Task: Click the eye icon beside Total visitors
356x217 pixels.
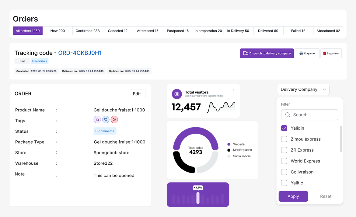Action: coord(177,94)
